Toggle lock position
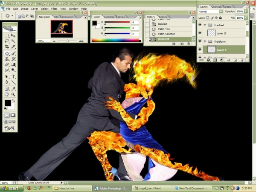 click(x=216, y=17)
